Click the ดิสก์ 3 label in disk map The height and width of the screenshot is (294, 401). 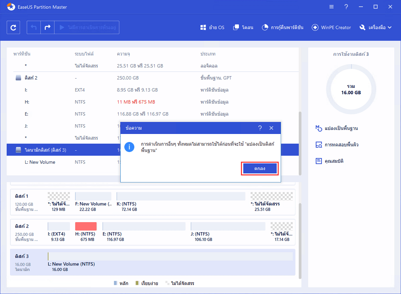(22, 256)
